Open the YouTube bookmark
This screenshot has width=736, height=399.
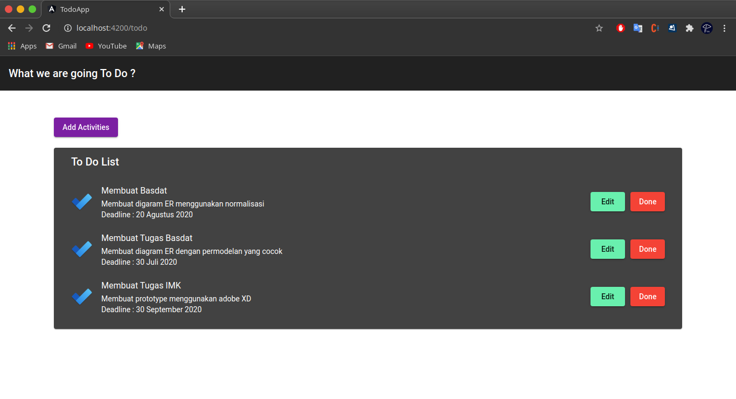[x=106, y=46]
